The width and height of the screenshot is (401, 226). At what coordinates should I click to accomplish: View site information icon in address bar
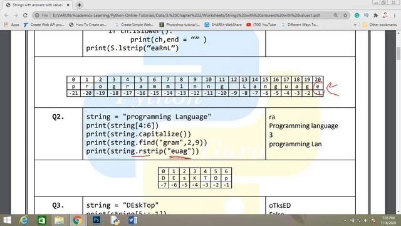pos(37,15)
